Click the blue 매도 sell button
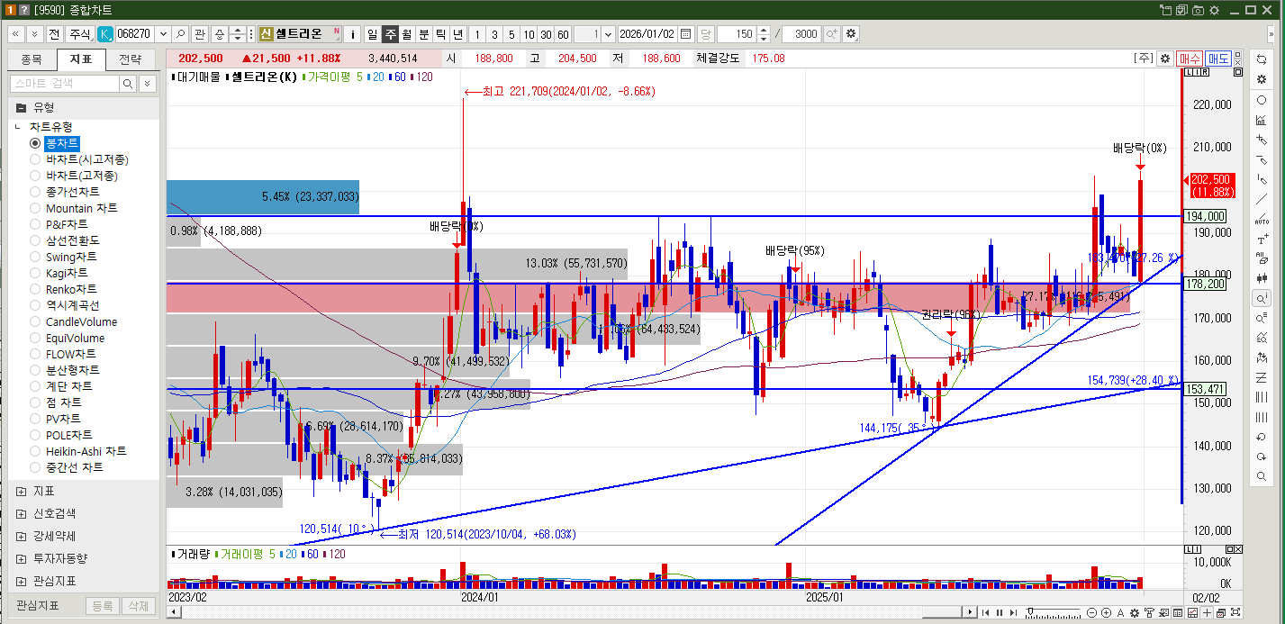 point(1218,58)
